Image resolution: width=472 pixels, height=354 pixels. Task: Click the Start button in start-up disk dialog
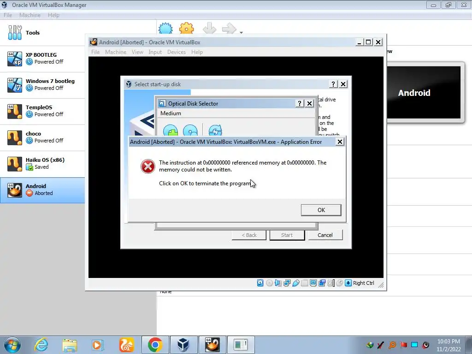coord(287,235)
